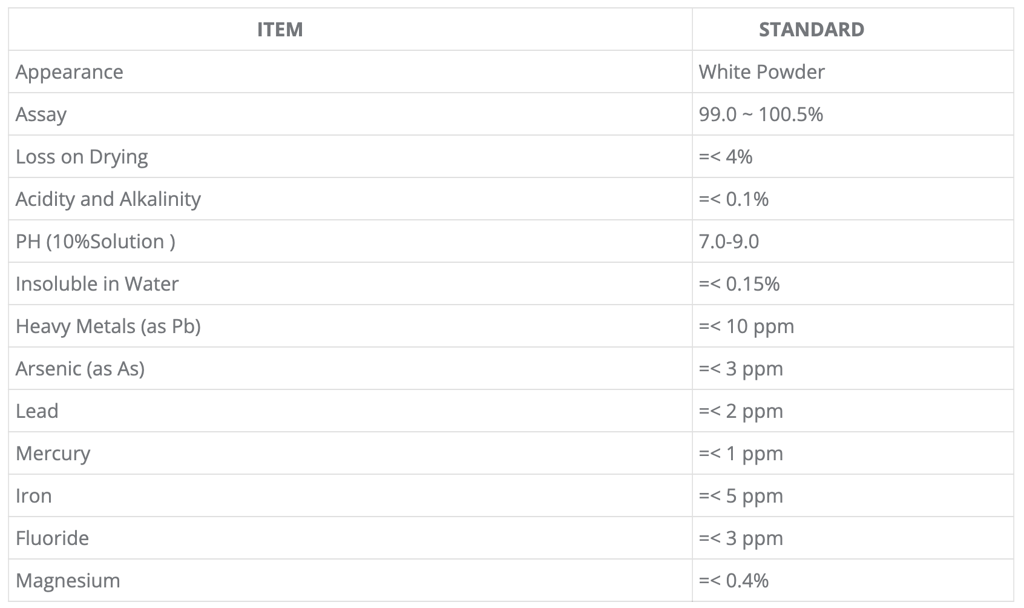
Task: Click the 99.0 ~ 100.5% value
Action: [x=761, y=114]
